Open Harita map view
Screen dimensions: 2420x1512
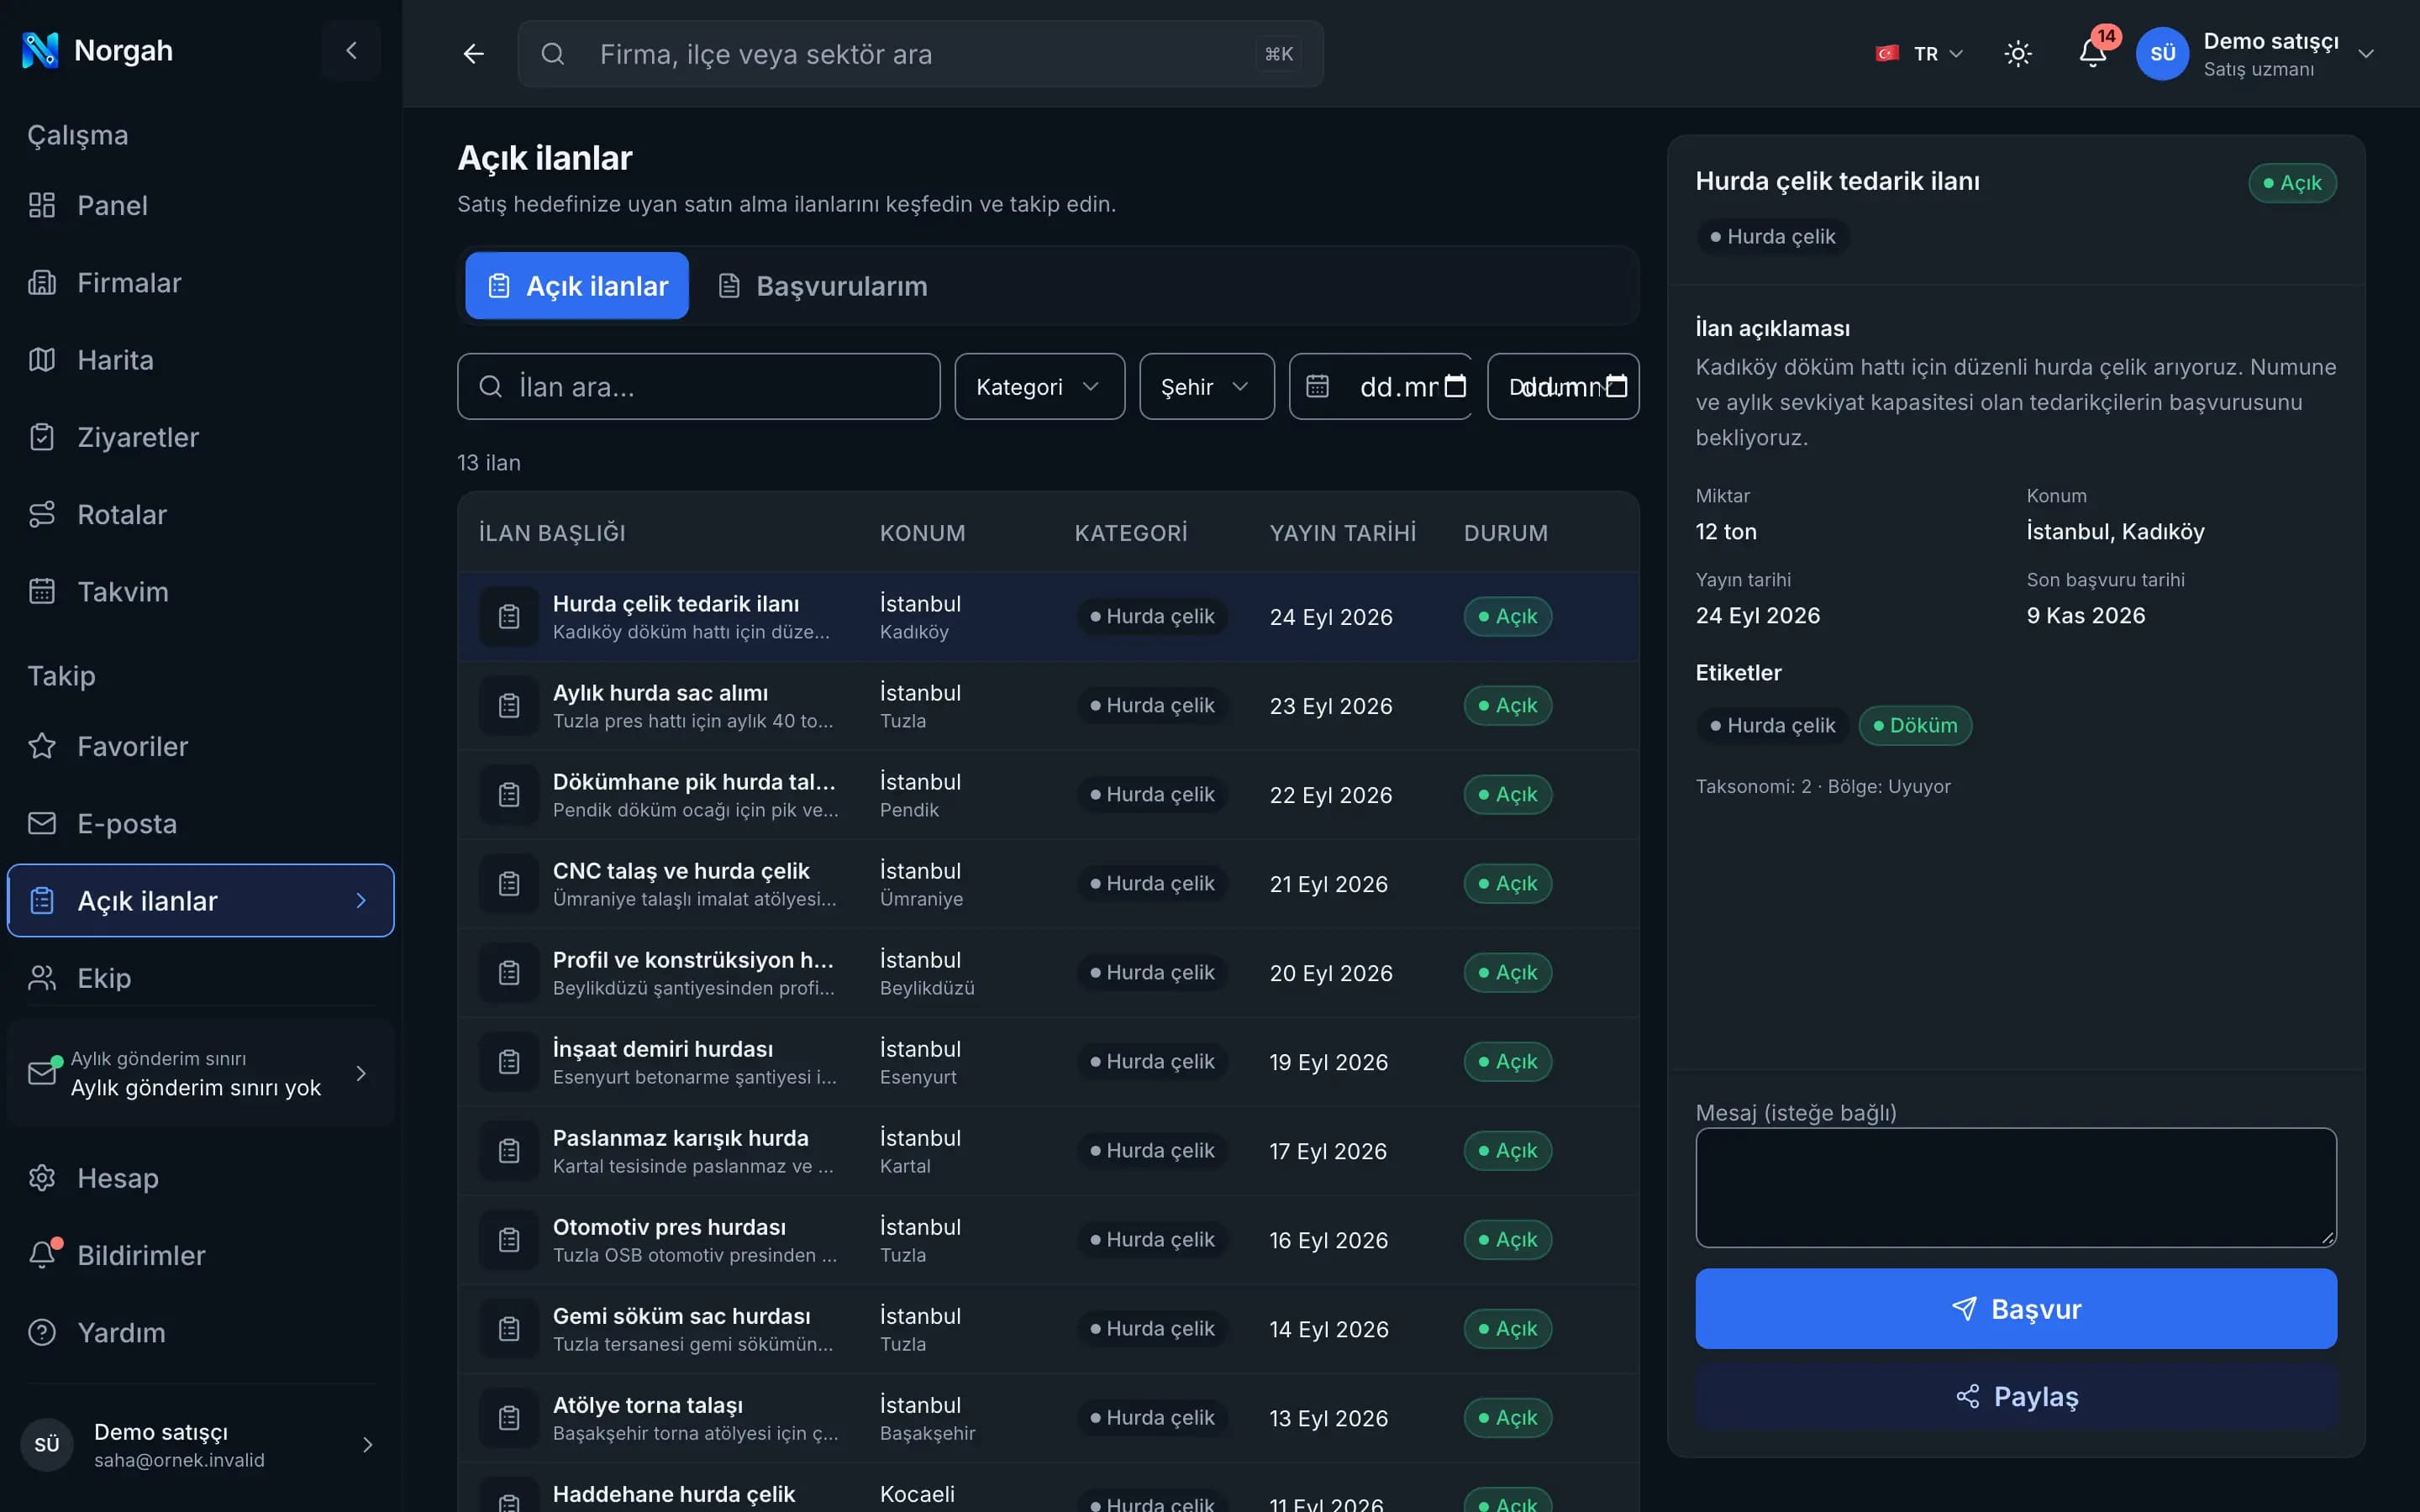click(x=200, y=360)
